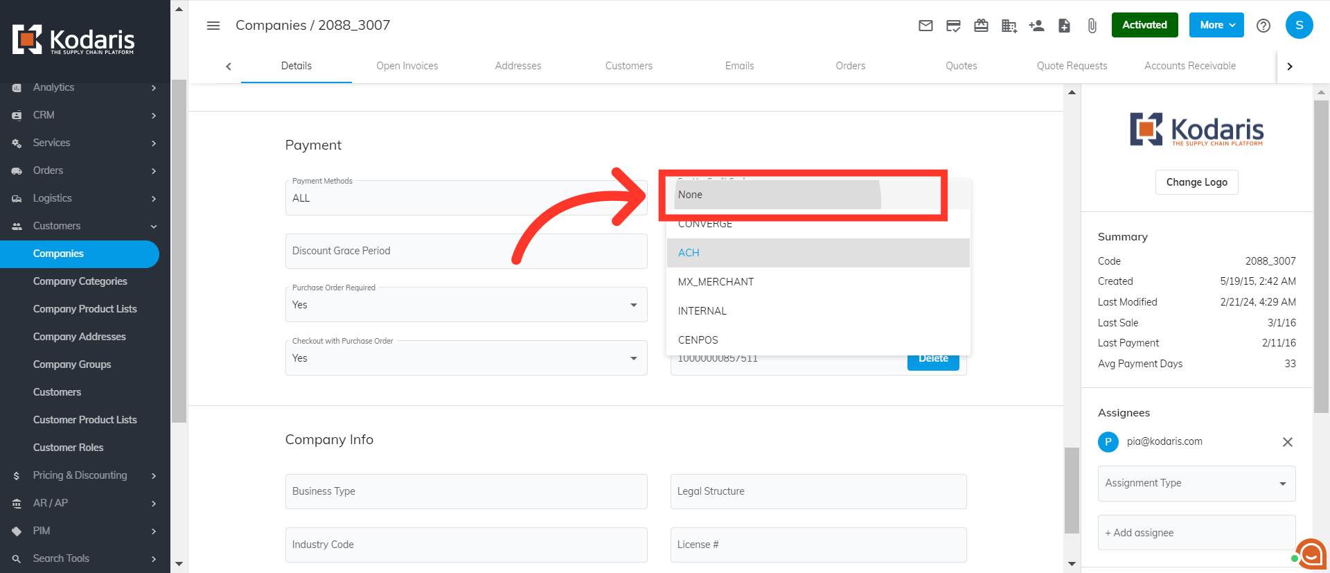
Task: Open the Emails tab
Action: 740,66
